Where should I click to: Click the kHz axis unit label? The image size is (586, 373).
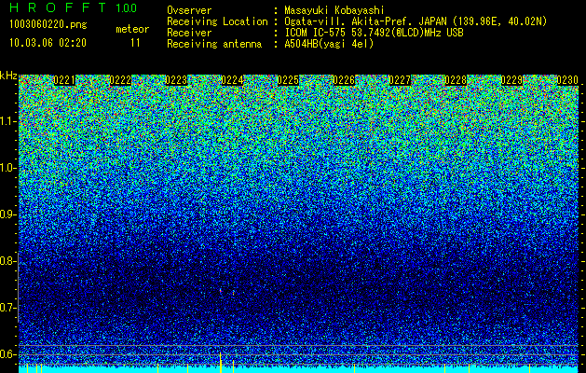pos(8,76)
